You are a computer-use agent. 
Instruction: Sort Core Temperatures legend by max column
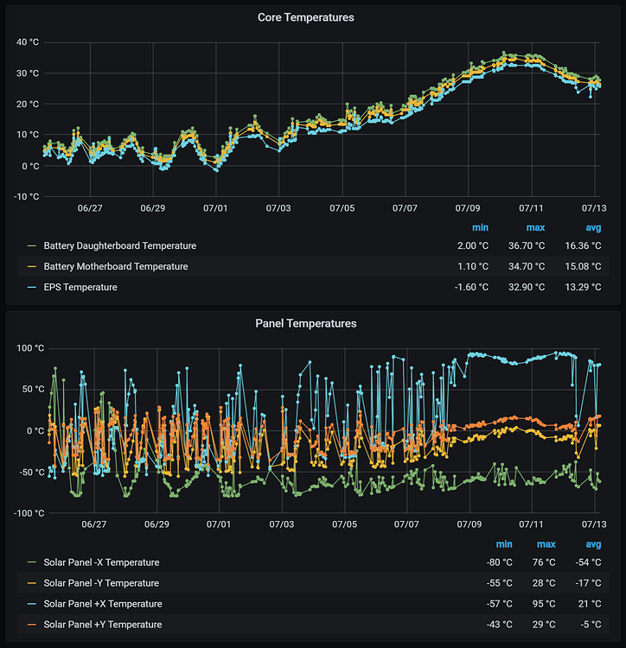535,228
